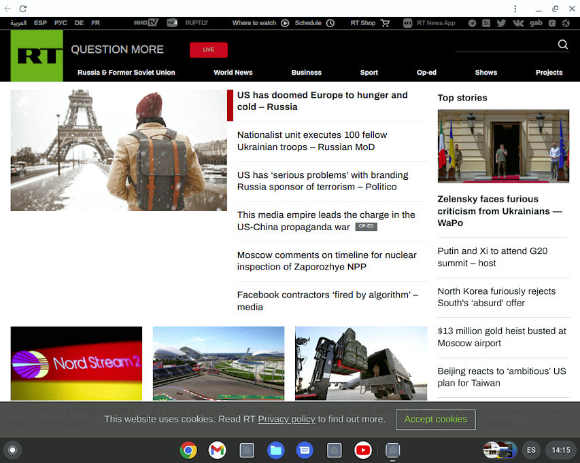Viewport: 580px width, 463px height.
Task: Go to homepage via green RT logo
Action: point(37,56)
